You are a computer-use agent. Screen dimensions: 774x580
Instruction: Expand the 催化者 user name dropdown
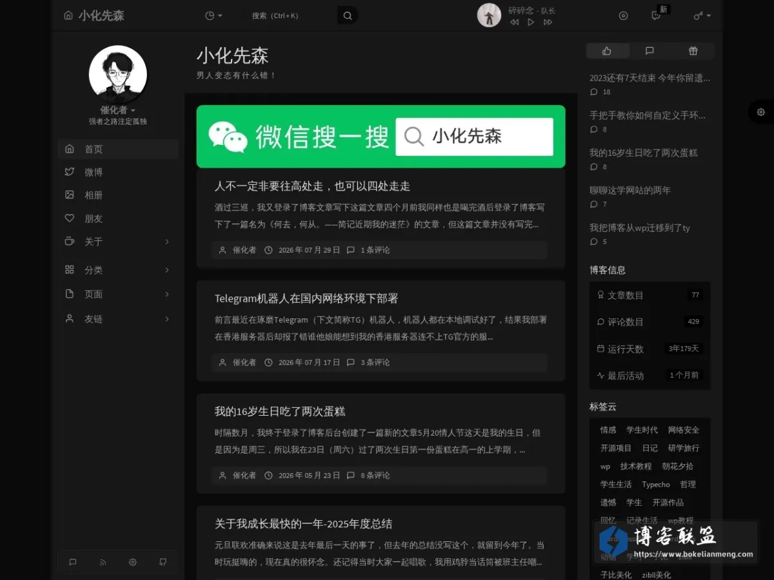[118, 110]
